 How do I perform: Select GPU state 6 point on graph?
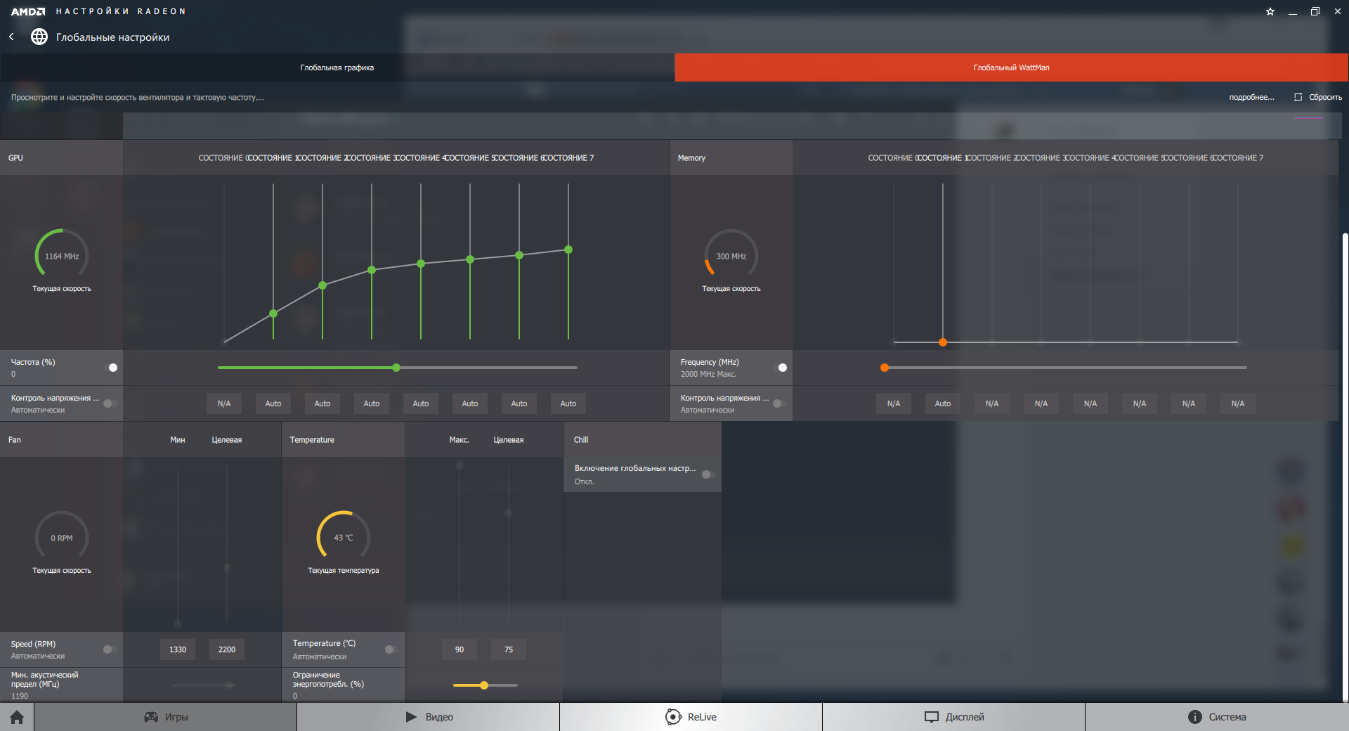point(519,255)
